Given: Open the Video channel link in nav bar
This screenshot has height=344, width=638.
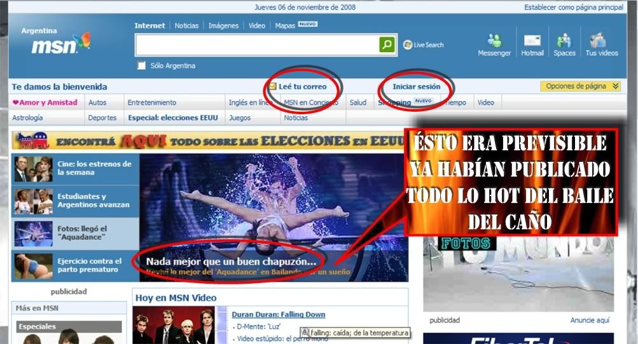Looking at the screenshot, I should [x=486, y=102].
